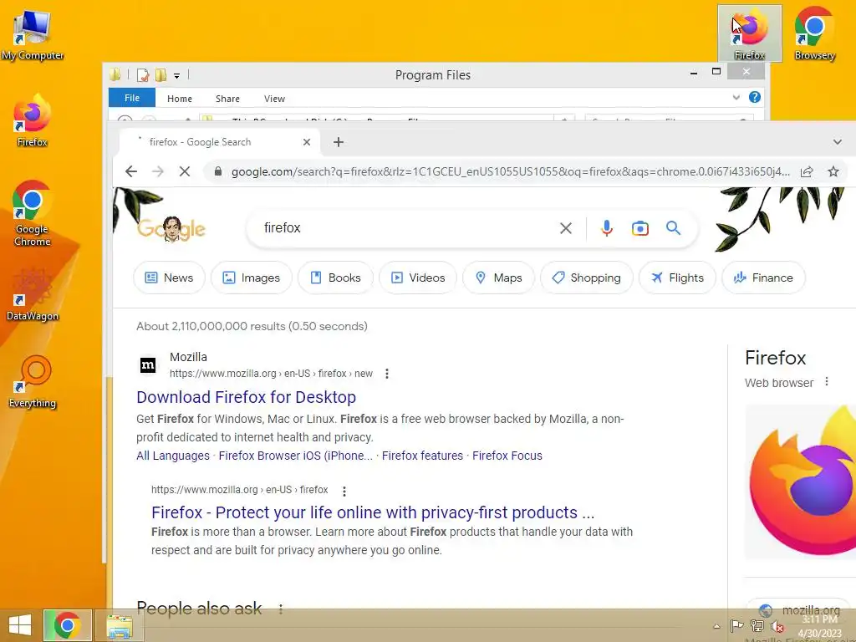856x642 pixels.
Task: Open more options for Mozilla result
Action: (387, 374)
